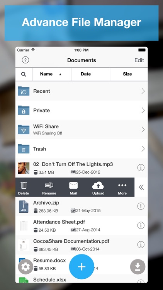The height and width of the screenshot is (290, 163).
Task: Tap the blue plus add button
Action: click(81, 267)
